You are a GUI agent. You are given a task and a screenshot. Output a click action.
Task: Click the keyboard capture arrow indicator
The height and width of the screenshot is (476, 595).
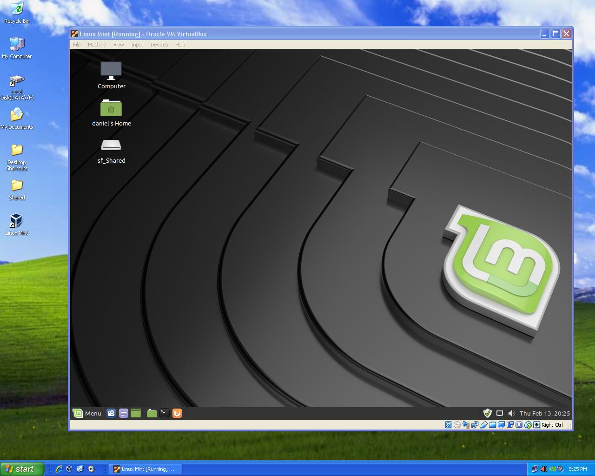536,425
